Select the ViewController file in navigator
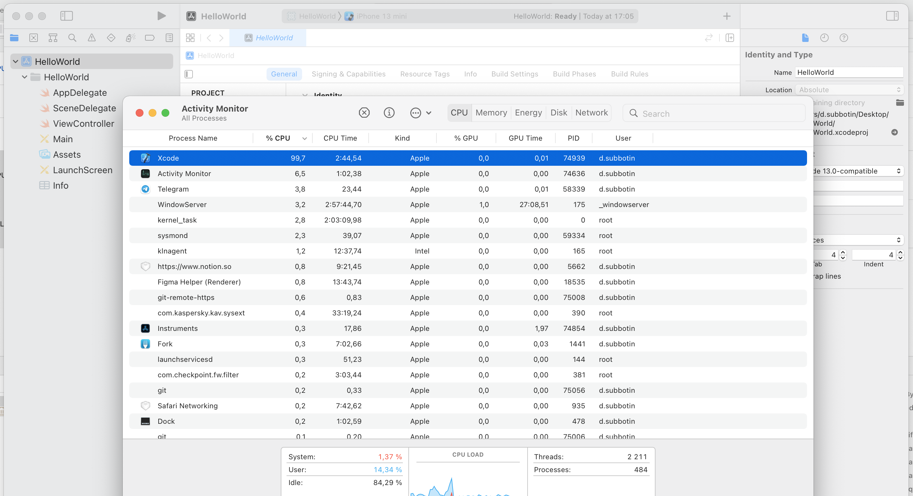 coord(83,124)
